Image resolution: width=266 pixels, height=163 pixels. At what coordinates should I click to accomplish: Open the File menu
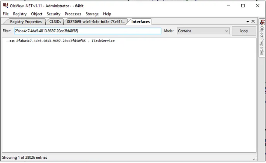6,14
